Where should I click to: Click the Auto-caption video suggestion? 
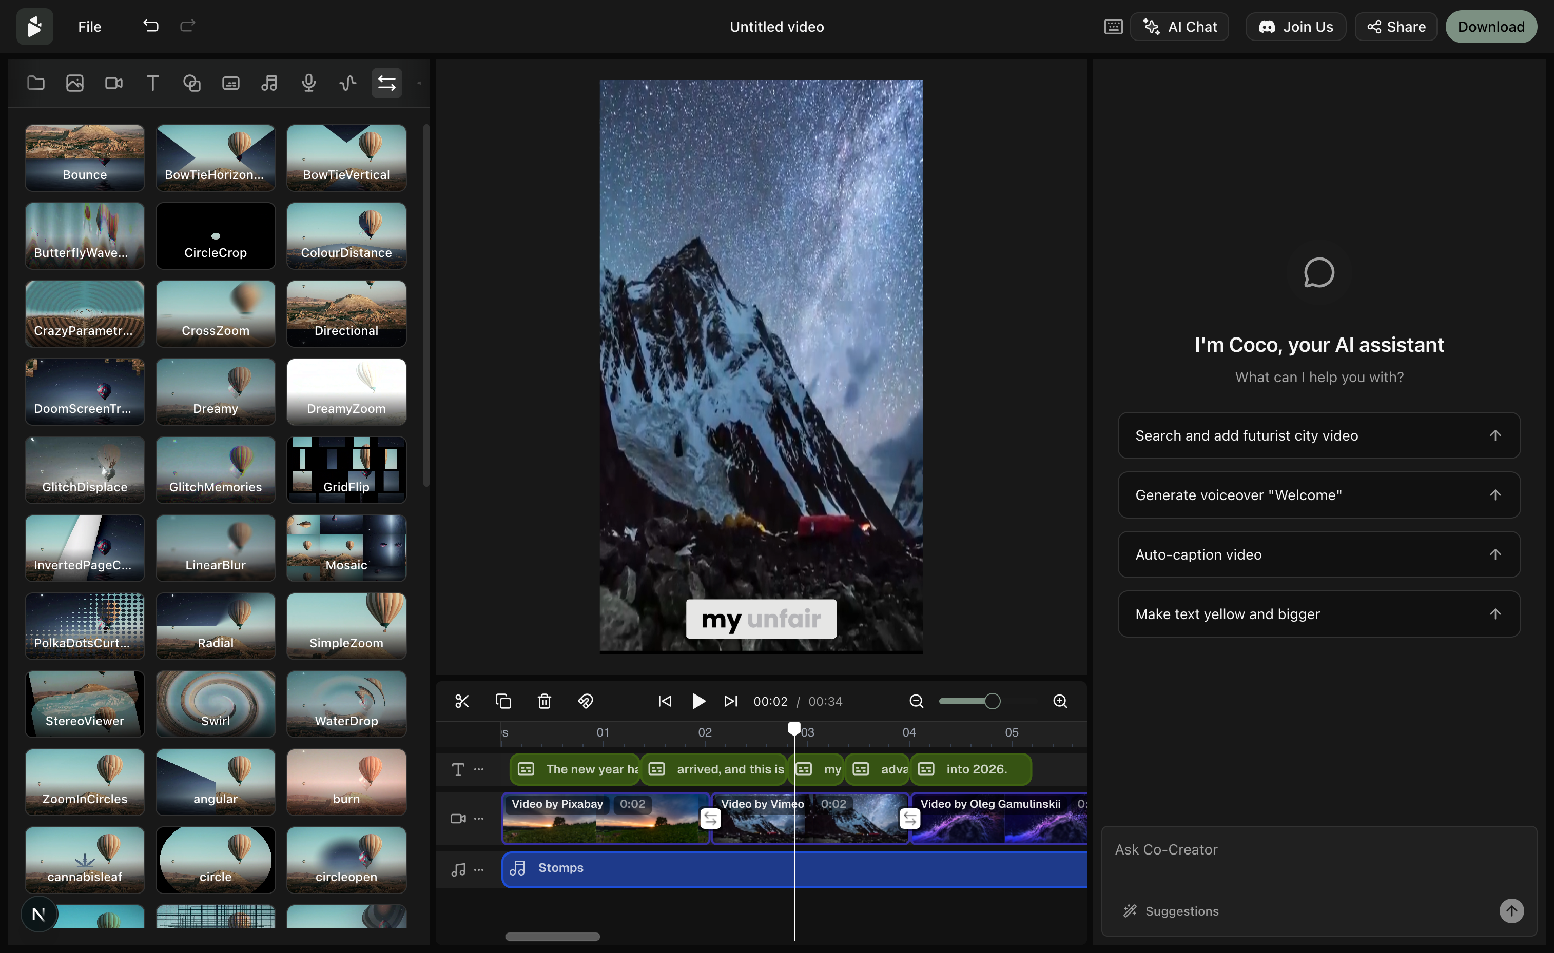(1317, 554)
